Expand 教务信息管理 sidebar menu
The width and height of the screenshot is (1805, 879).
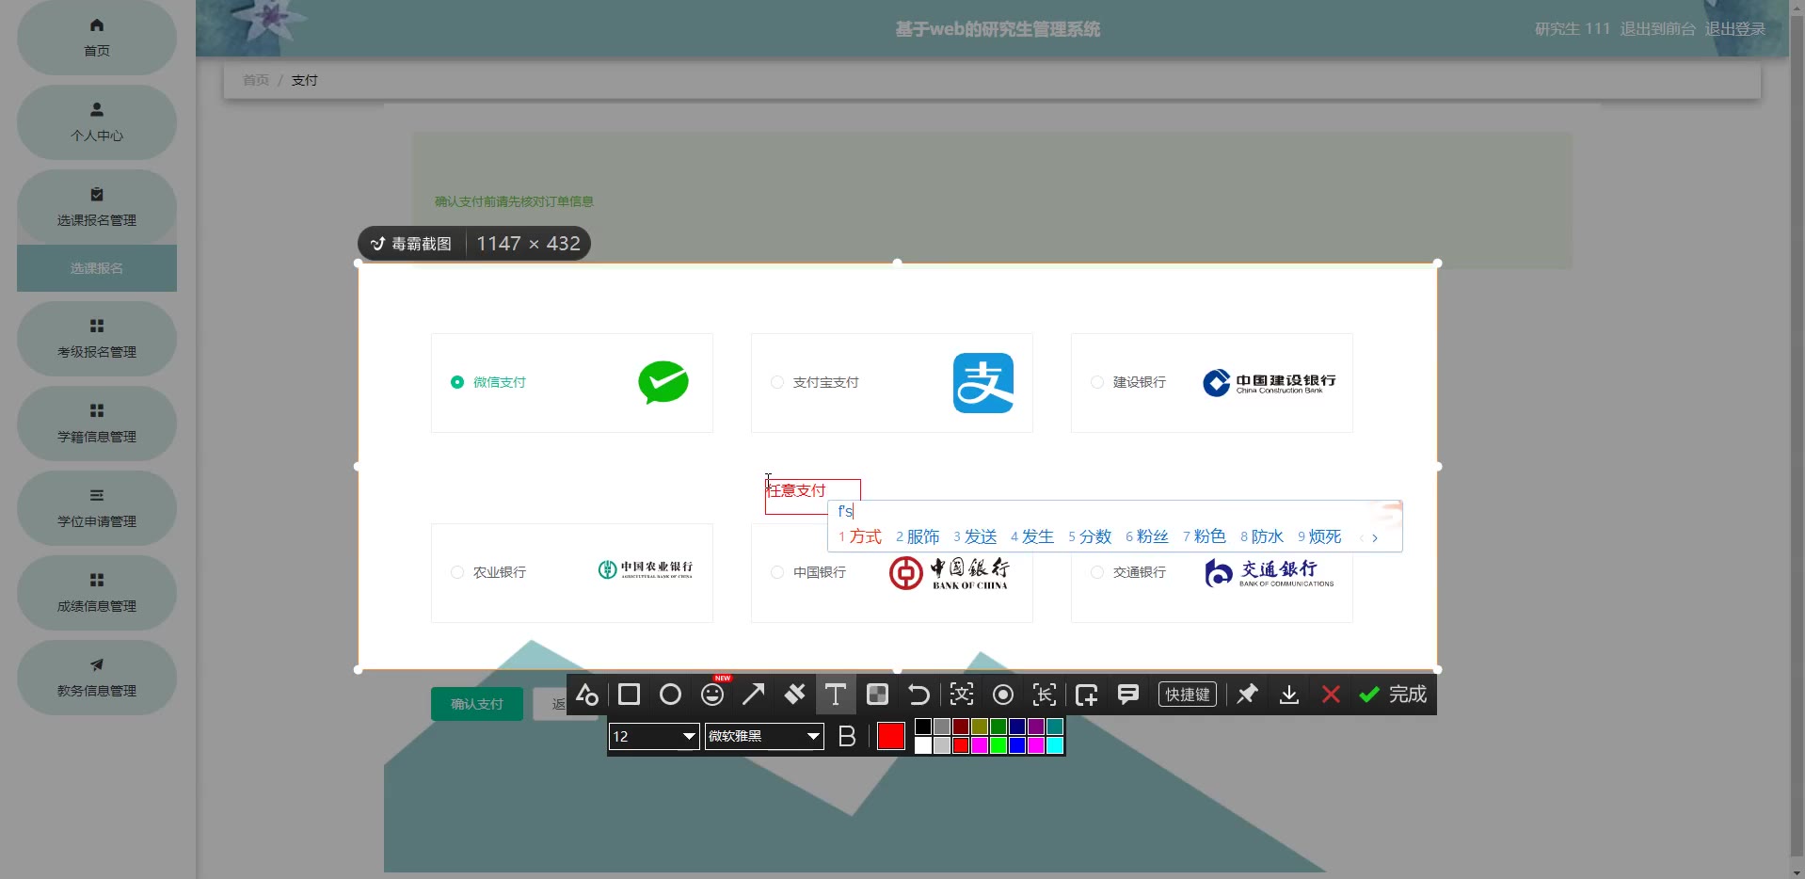(97, 678)
